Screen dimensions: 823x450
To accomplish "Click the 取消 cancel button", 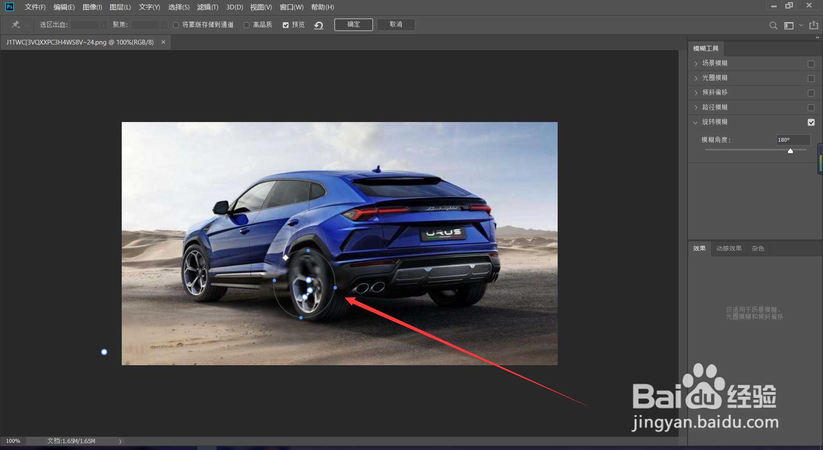I will tap(396, 24).
